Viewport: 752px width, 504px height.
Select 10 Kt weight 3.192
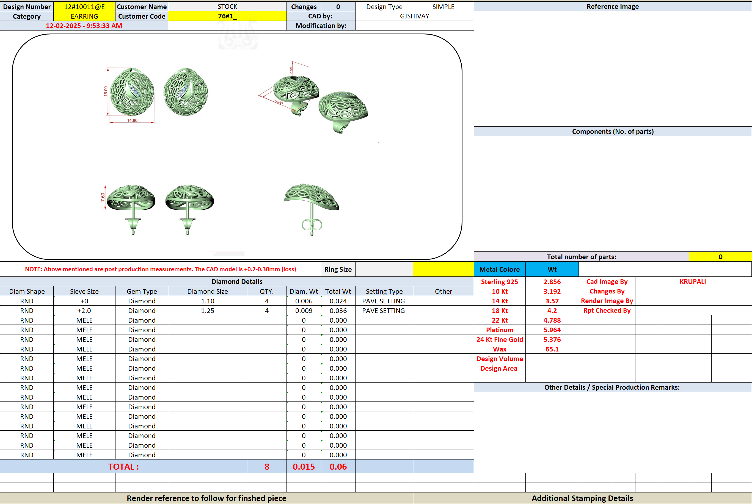point(552,291)
